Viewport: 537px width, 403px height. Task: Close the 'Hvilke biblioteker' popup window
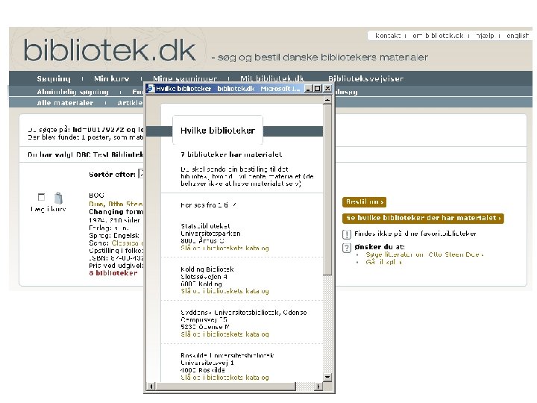click(327, 89)
